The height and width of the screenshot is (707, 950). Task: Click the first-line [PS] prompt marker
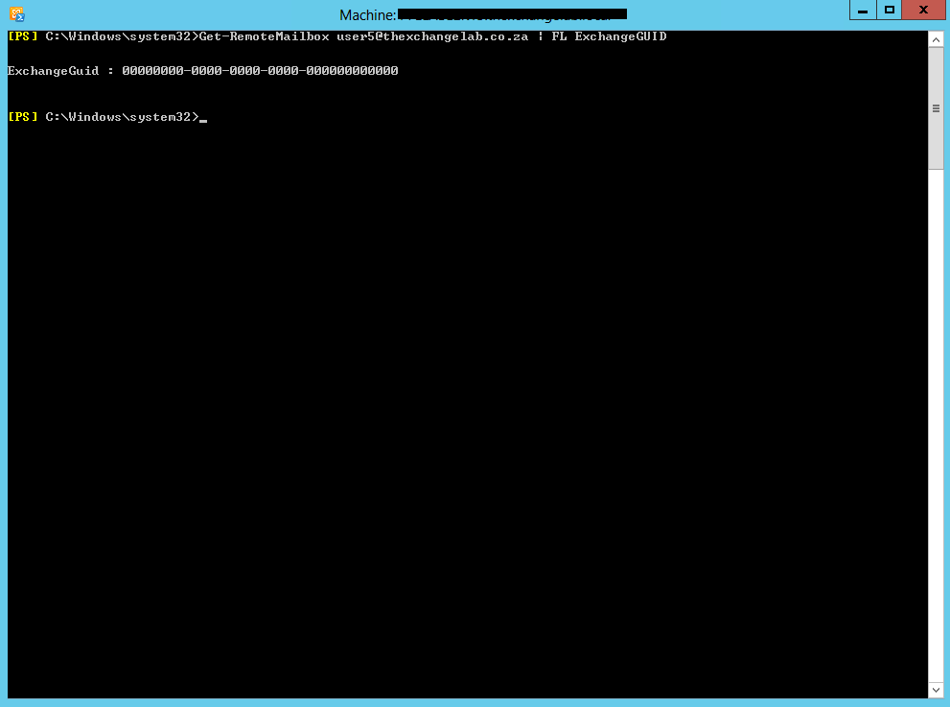(22, 36)
